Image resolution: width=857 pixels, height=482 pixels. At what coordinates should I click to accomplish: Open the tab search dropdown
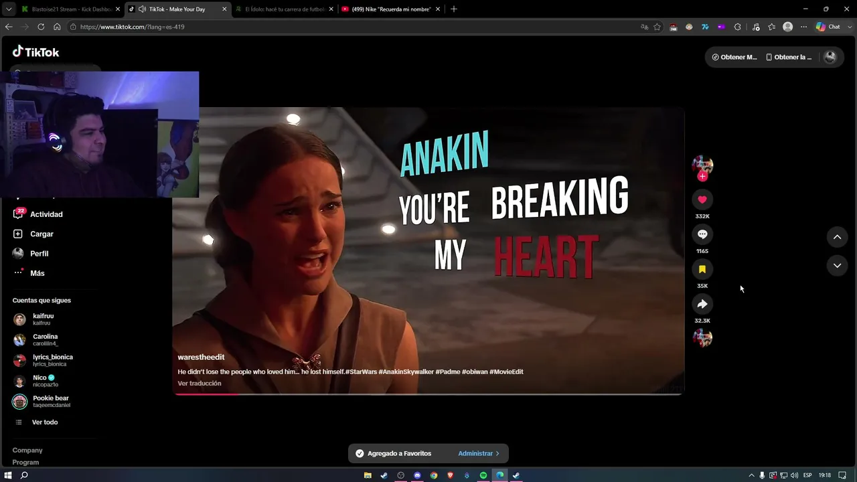coord(8,9)
